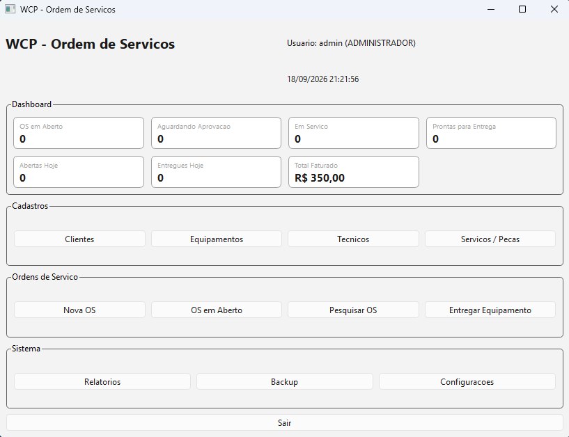The width and height of the screenshot is (569, 437).
Task: Select the Abertas Hoje card
Action: click(x=79, y=172)
